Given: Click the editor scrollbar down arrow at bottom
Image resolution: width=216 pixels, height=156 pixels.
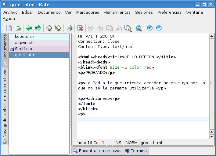Looking at the screenshot, I should [x=211, y=137].
